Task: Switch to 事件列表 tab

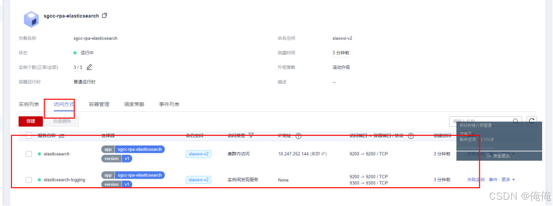Action: coord(169,104)
